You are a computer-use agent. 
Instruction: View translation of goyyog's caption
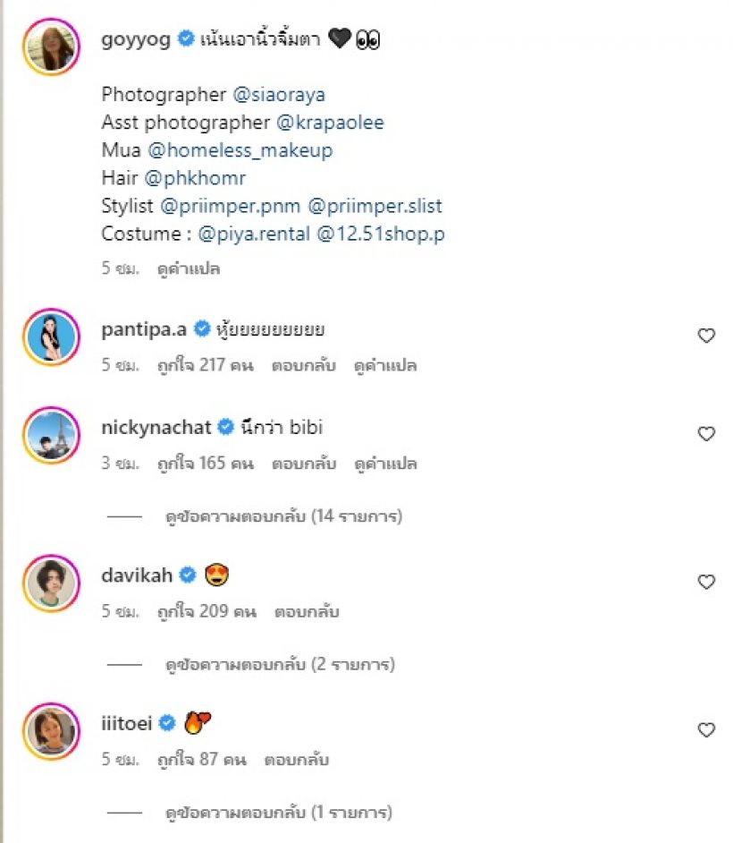[x=188, y=268]
